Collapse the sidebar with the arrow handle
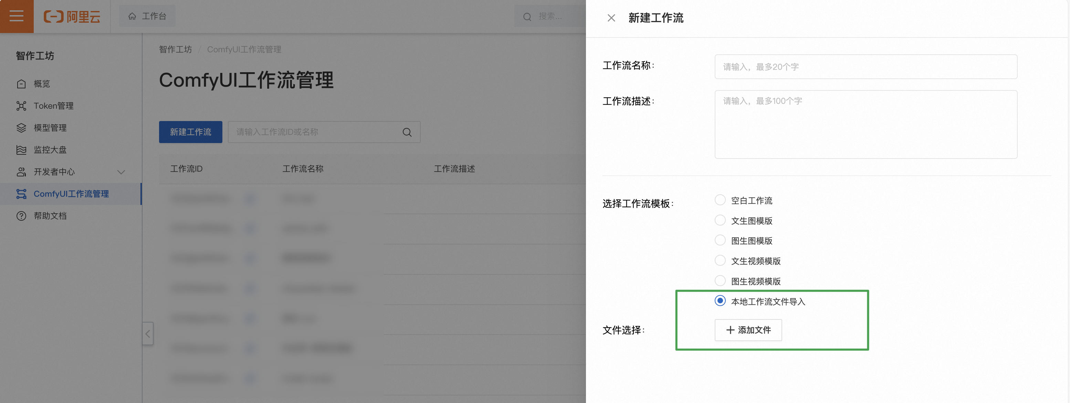 [x=147, y=333]
